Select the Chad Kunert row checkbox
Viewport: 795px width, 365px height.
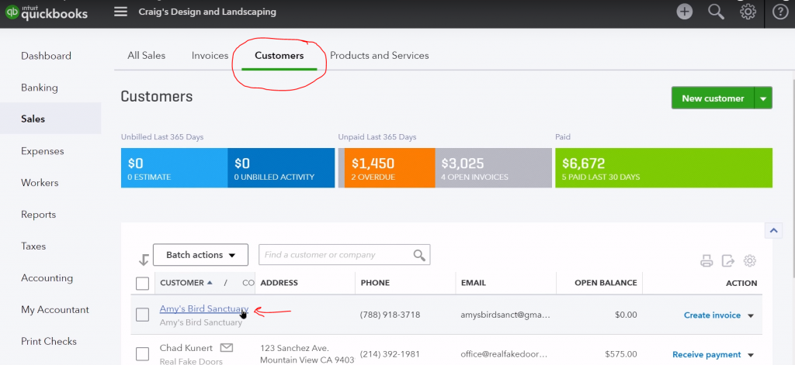pyautogui.click(x=142, y=354)
